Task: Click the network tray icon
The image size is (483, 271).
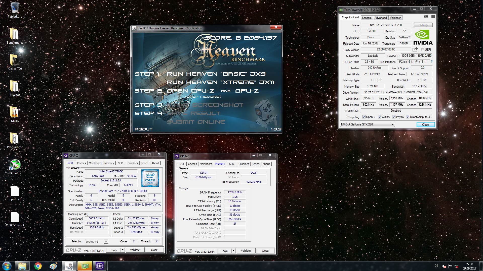Action: [x=456, y=266]
